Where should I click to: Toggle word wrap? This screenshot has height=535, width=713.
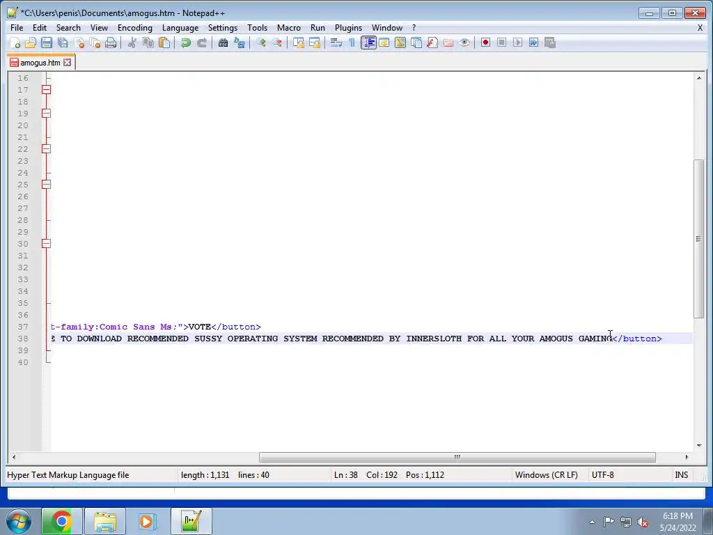pos(336,42)
